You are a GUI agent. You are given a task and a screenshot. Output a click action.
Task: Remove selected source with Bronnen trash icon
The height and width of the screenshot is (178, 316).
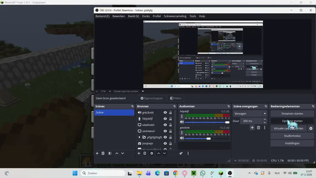click(145, 153)
